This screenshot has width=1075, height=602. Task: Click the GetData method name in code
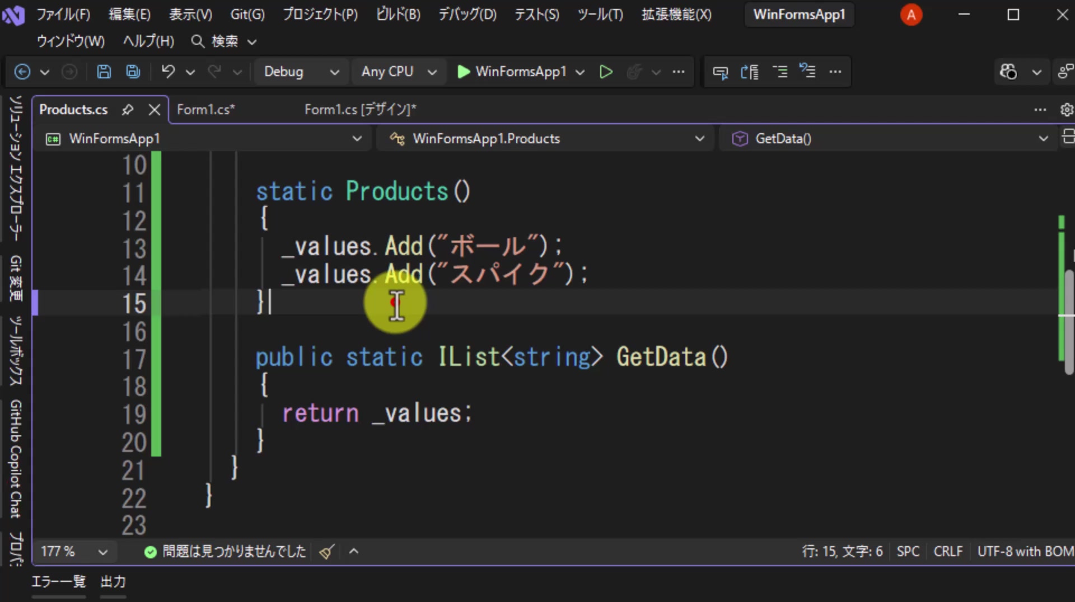(x=661, y=357)
